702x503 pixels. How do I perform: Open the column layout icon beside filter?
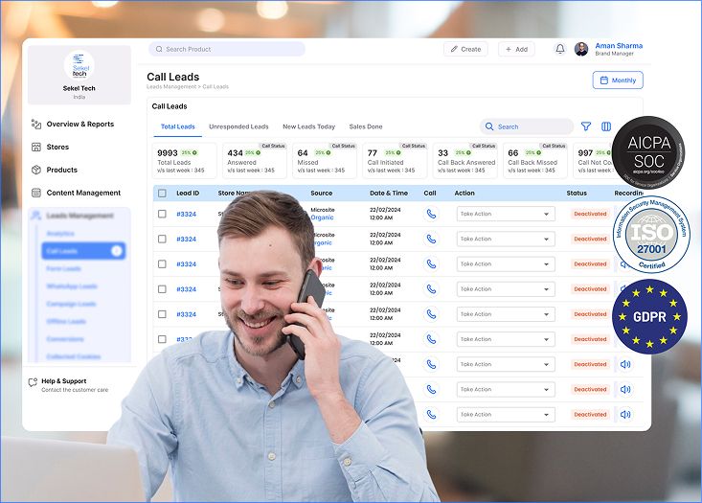pos(606,126)
